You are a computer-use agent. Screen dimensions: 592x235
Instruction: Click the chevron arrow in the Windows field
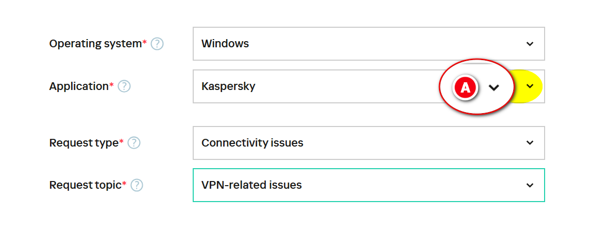530,44
